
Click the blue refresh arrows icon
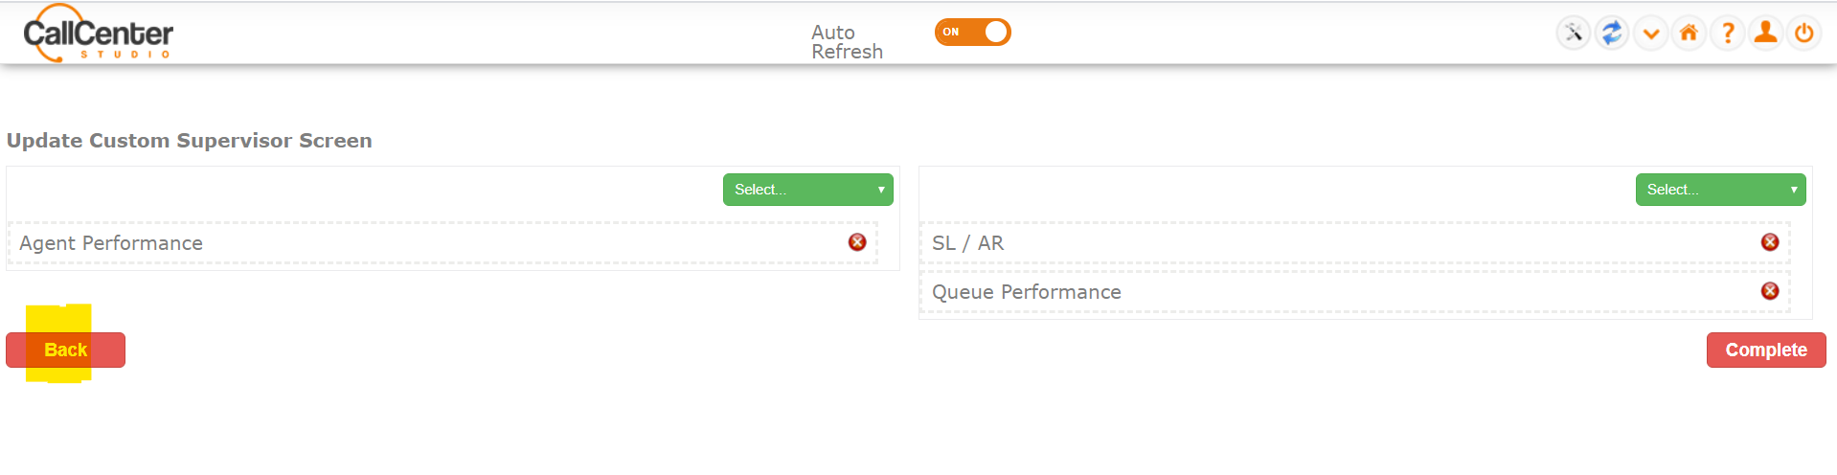(1612, 34)
